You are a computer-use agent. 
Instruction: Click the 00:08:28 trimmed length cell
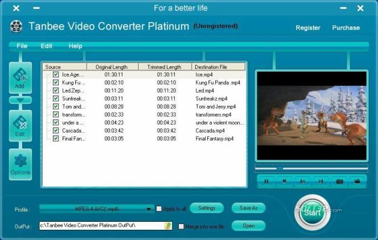pyautogui.click(x=166, y=107)
